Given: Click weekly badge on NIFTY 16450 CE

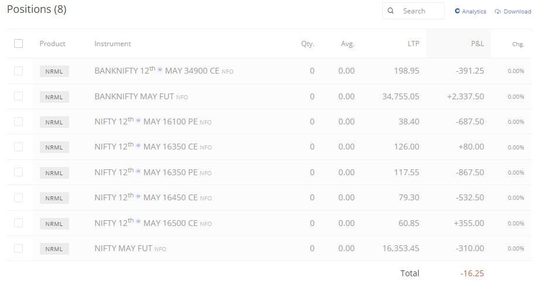Looking at the screenshot, I should click(138, 196).
